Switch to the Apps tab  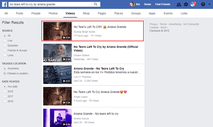pyautogui.click(x=152, y=13)
